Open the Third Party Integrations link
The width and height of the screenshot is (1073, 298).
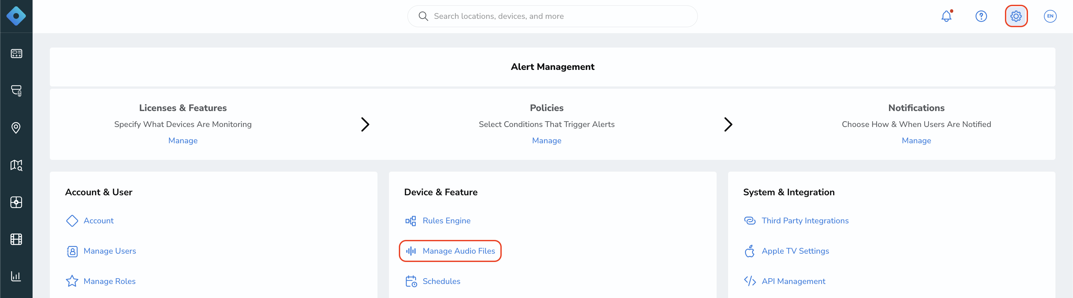click(805, 220)
